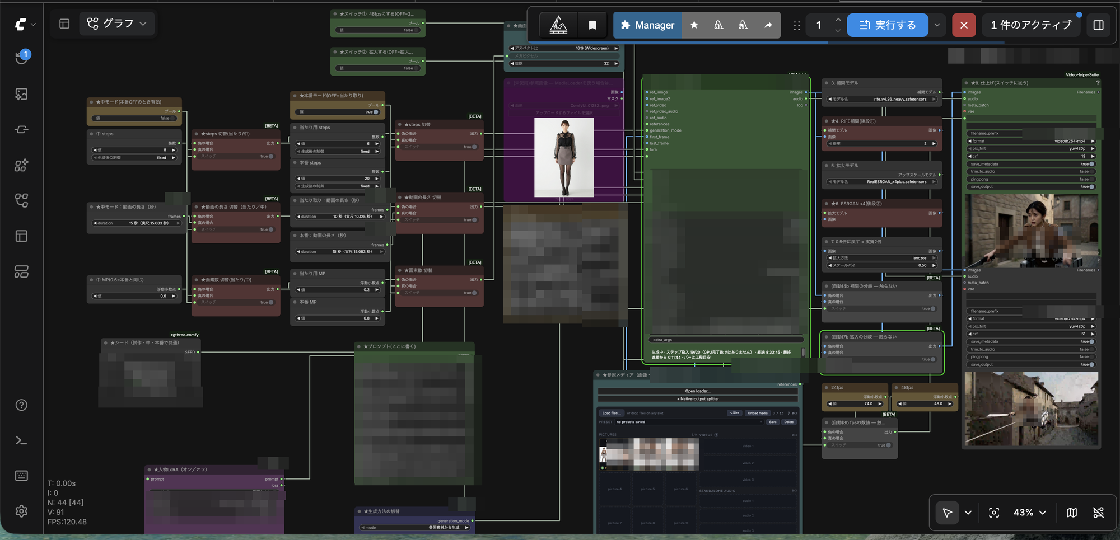Open the queue history sidebar with badge
Screen dimensions: 1120x540
22,57
